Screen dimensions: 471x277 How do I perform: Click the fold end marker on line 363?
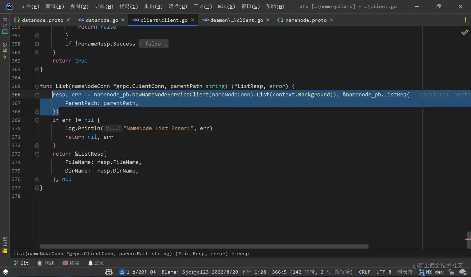(37, 69)
